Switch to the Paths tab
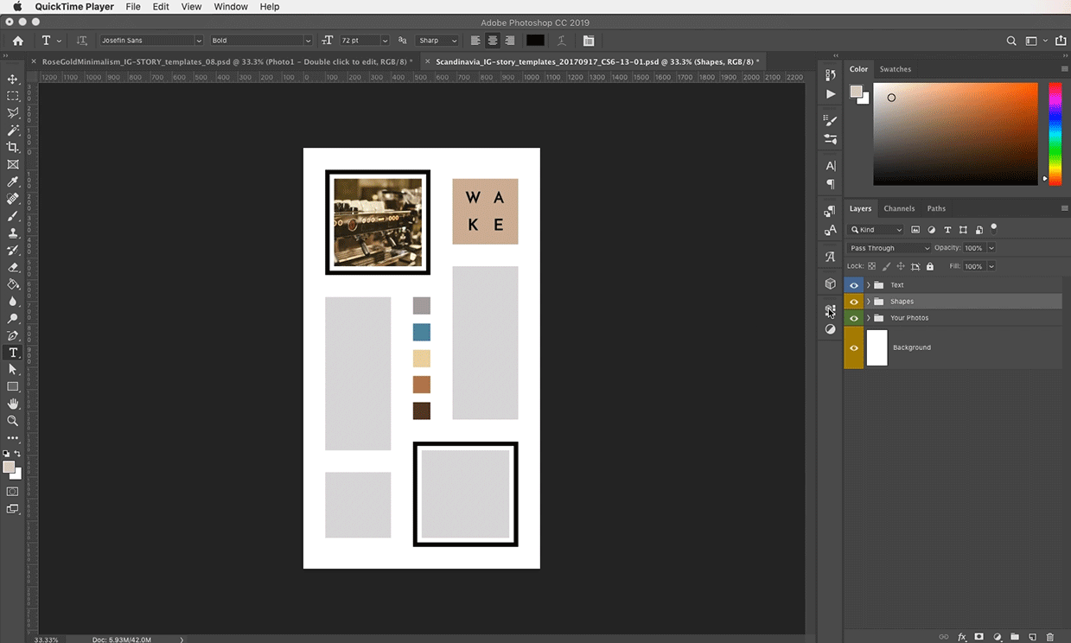This screenshot has height=643, width=1071. click(x=936, y=208)
